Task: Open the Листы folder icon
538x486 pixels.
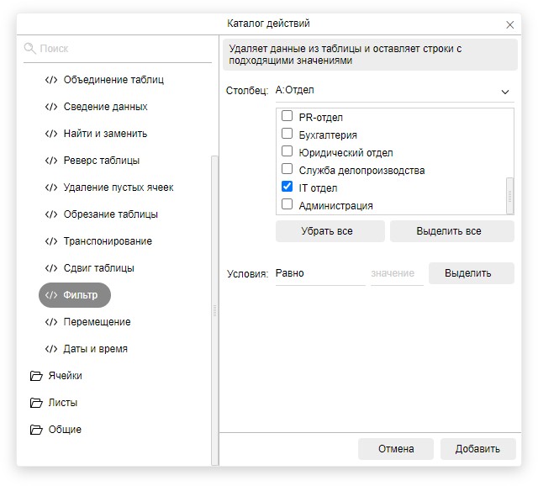Action: 36,403
